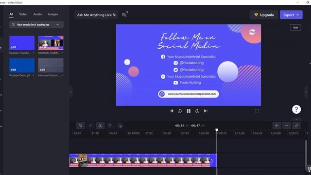The image size is (311, 175).
Task: Skip to end of video
Action: pyautogui.click(x=206, y=111)
